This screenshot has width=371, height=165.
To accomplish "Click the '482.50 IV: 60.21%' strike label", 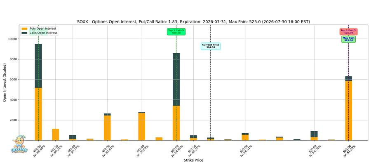I will pos(56,151).
